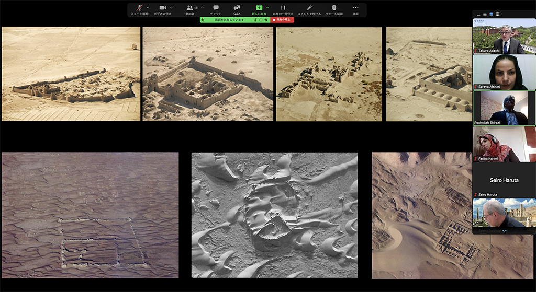Click the red stop sharing button

click(282, 20)
